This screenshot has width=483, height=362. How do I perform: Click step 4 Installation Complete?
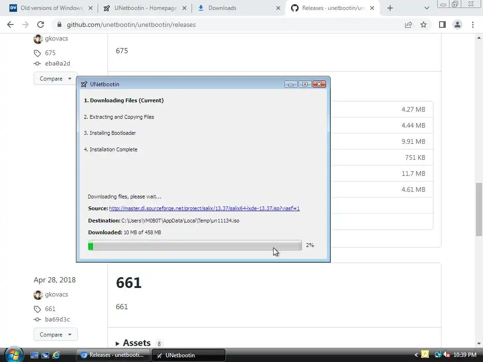click(110, 149)
